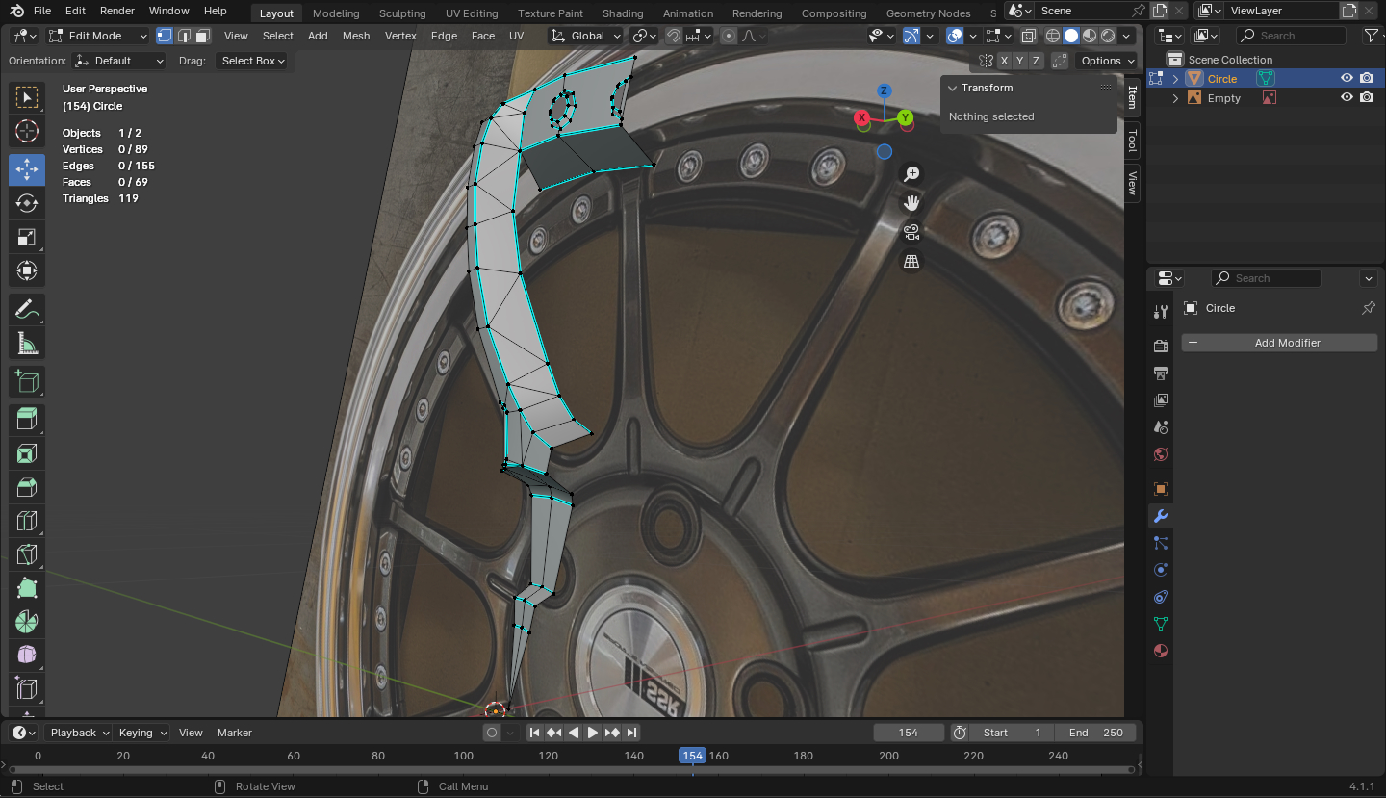Select the Smooth tool
1386x798 pixels.
coord(27,656)
